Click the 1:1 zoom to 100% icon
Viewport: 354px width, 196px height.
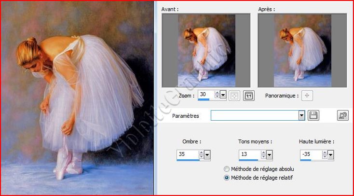[249, 96]
